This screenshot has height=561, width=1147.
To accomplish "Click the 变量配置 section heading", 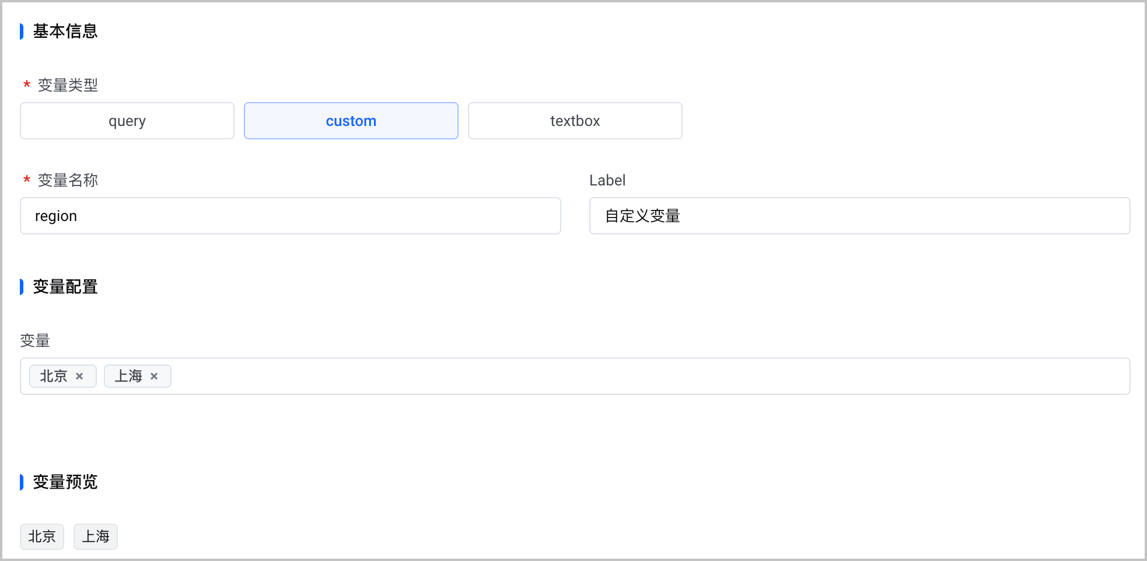I will point(65,287).
